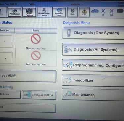Click the ABC icon on Language Setting
The image size is (124, 121).
[x=27, y=95]
